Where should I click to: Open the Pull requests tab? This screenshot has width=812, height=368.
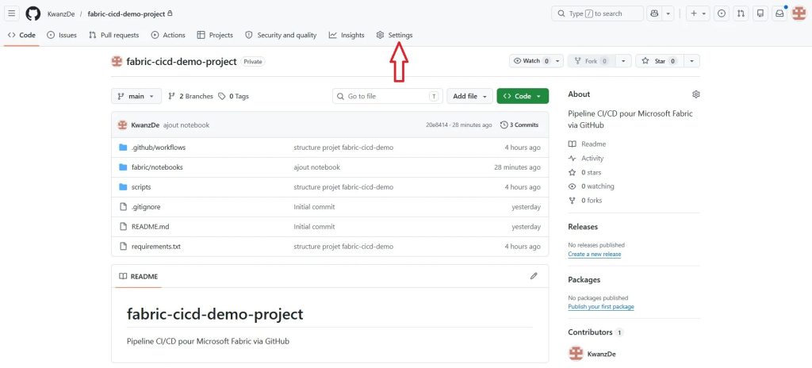tap(114, 35)
